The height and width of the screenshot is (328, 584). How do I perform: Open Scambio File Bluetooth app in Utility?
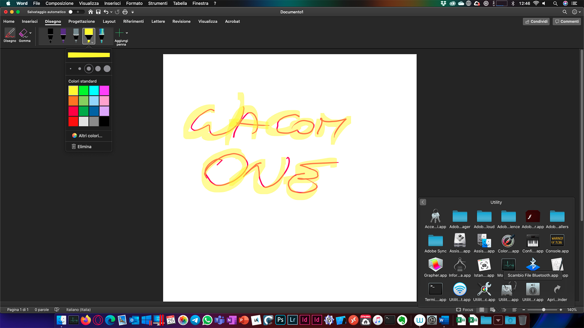coord(533,265)
